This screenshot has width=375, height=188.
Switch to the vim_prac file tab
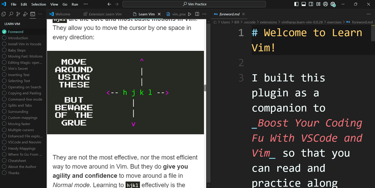pos(176,14)
